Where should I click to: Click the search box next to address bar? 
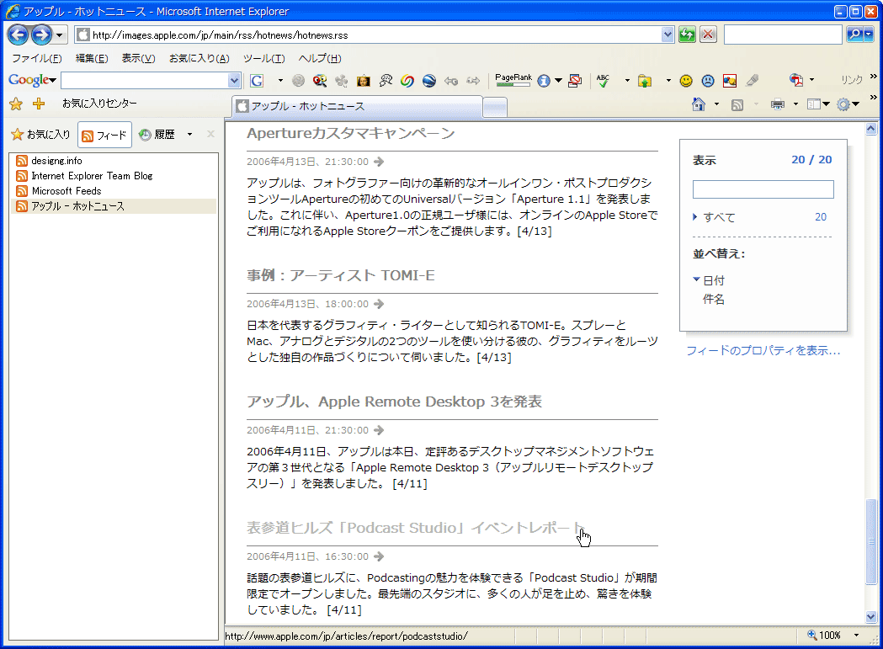[x=783, y=35]
